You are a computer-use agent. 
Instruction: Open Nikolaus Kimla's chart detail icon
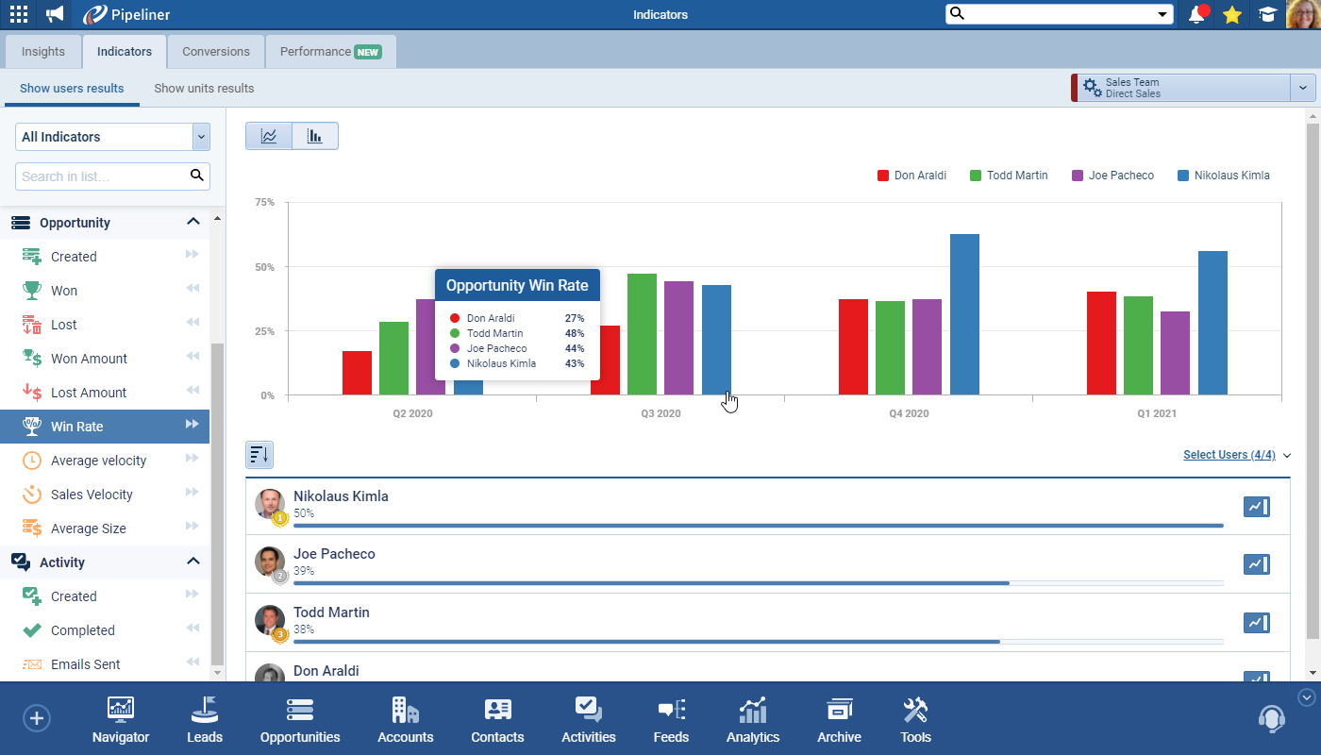1256,507
